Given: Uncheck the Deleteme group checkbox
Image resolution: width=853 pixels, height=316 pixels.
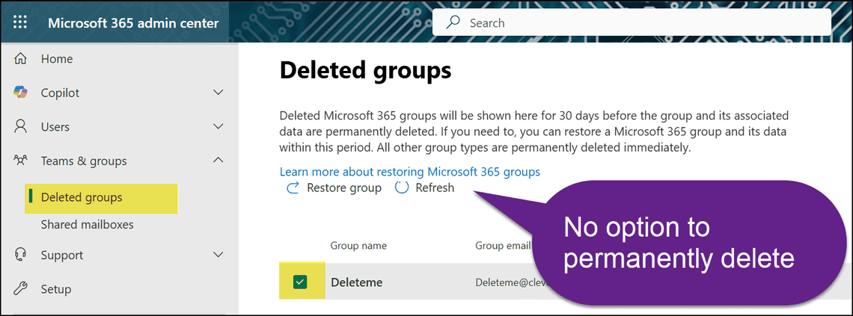Looking at the screenshot, I should coord(300,282).
